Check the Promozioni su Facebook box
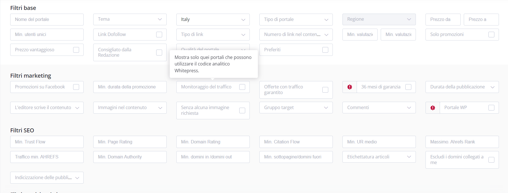 tap(76, 87)
